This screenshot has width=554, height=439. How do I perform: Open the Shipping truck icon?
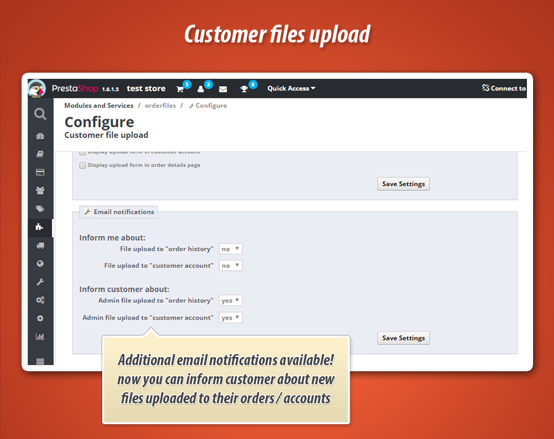(x=40, y=245)
